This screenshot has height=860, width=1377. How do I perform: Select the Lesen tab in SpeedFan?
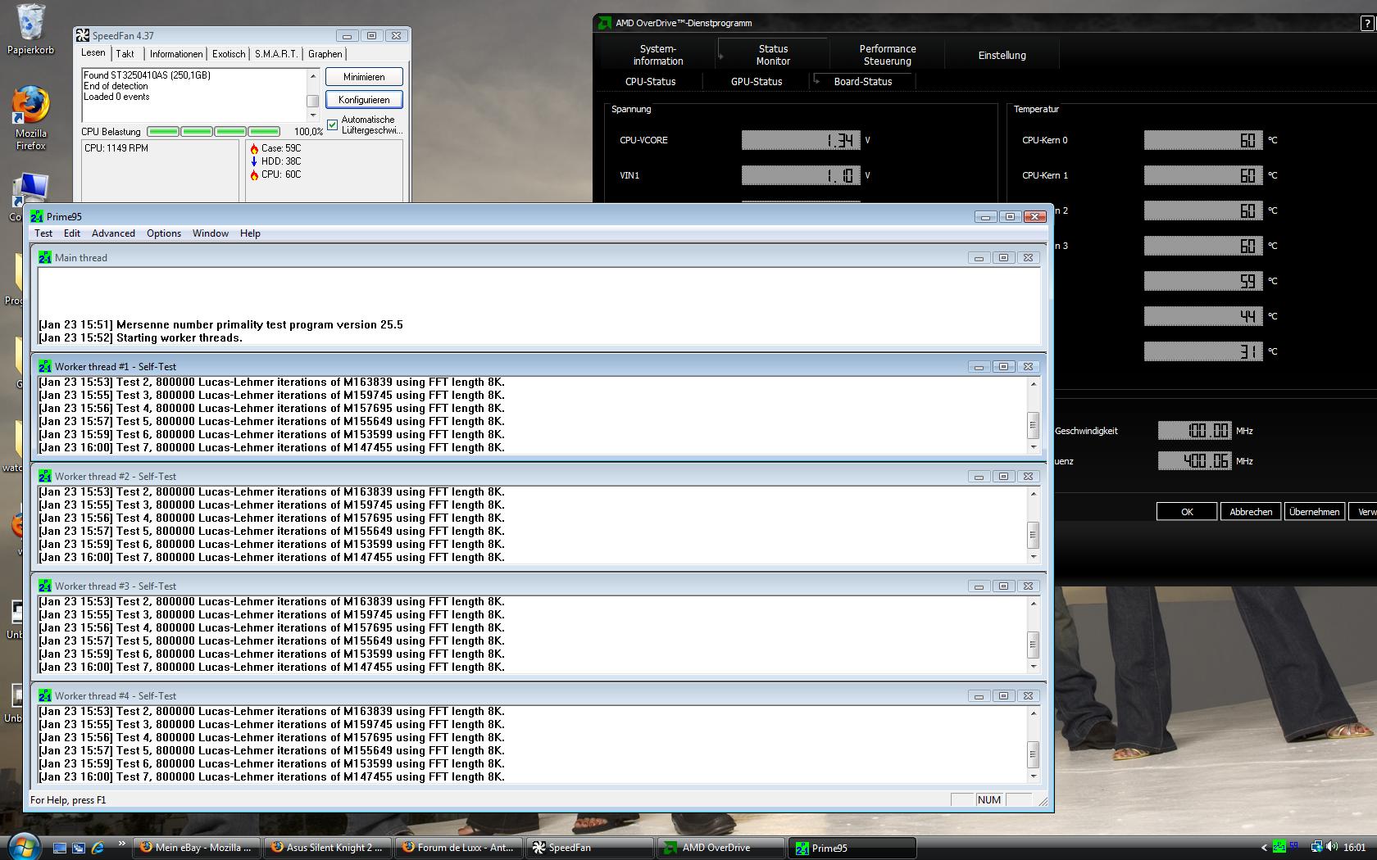[93, 53]
